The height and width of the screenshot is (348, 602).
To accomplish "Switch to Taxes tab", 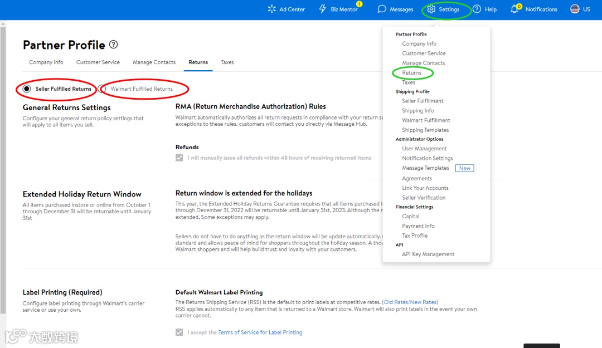I will (227, 62).
